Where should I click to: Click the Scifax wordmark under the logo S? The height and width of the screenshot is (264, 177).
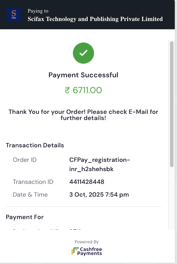[x=14, y=18]
